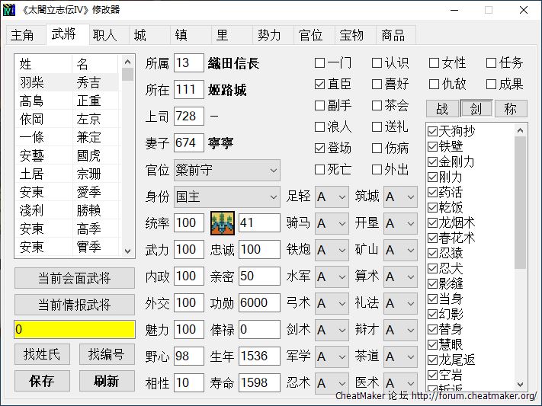
Task: Click the 找姓氏 search button
Action: click(42, 354)
